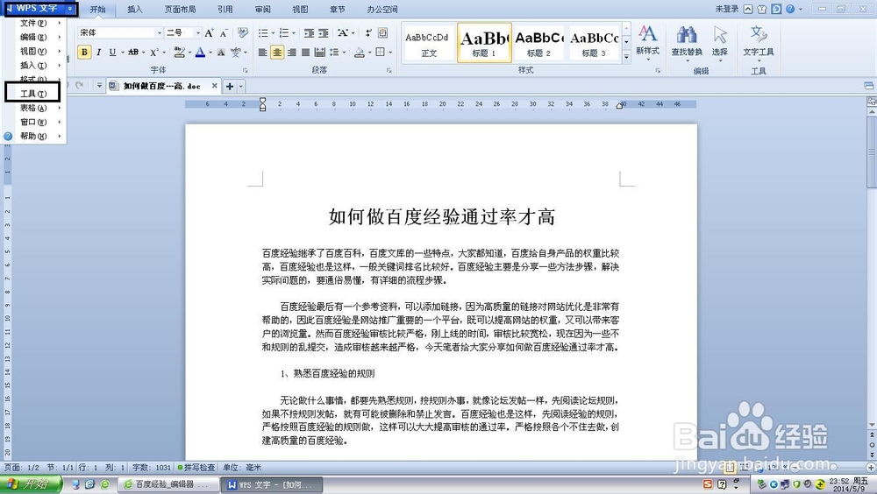Click distributed alignment icon
Viewport: 877px width, 494px height.
tap(319, 53)
